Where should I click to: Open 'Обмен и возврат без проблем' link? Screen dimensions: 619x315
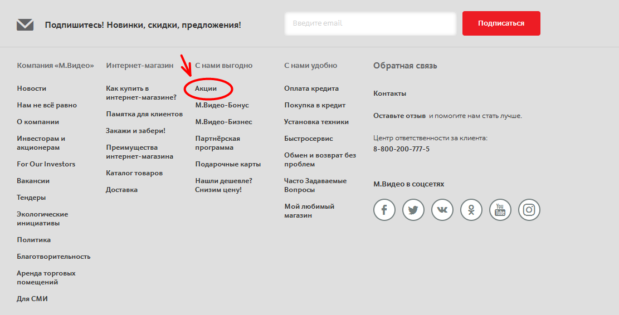[320, 160]
